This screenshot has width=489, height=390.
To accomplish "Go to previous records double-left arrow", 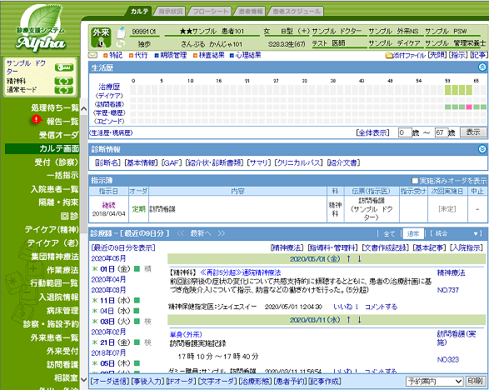I will 180,233.
